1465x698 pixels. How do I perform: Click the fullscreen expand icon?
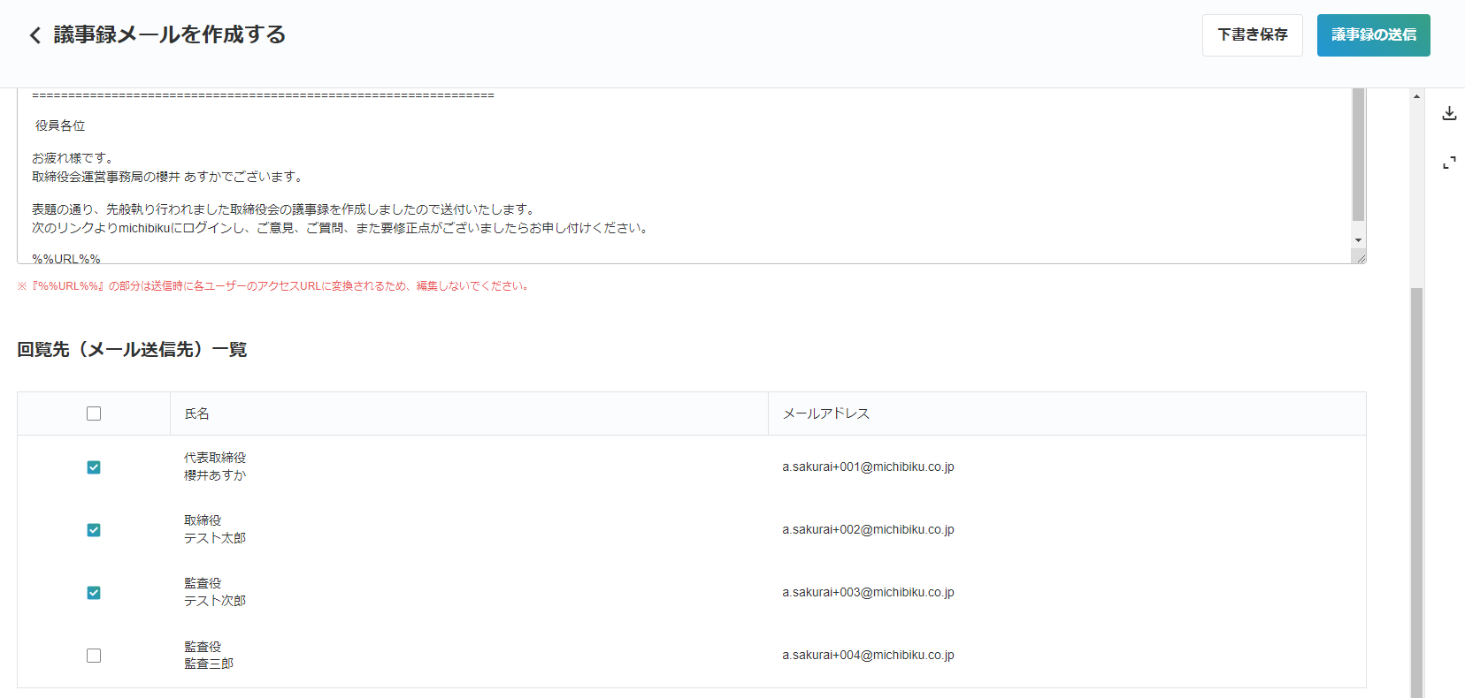1449,163
